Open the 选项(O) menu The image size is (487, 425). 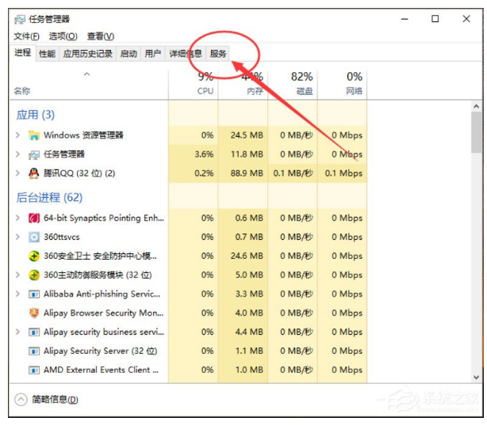tap(63, 36)
